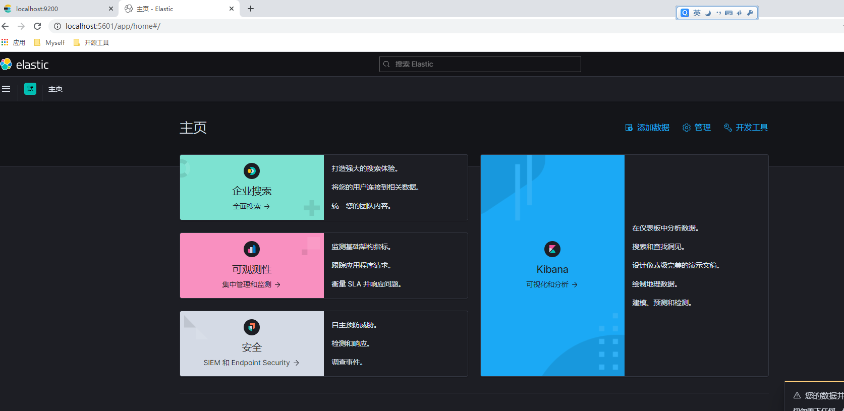844x411 pixels.
Task: Open the IME soft keyboard icon
Action: point(728,13)
